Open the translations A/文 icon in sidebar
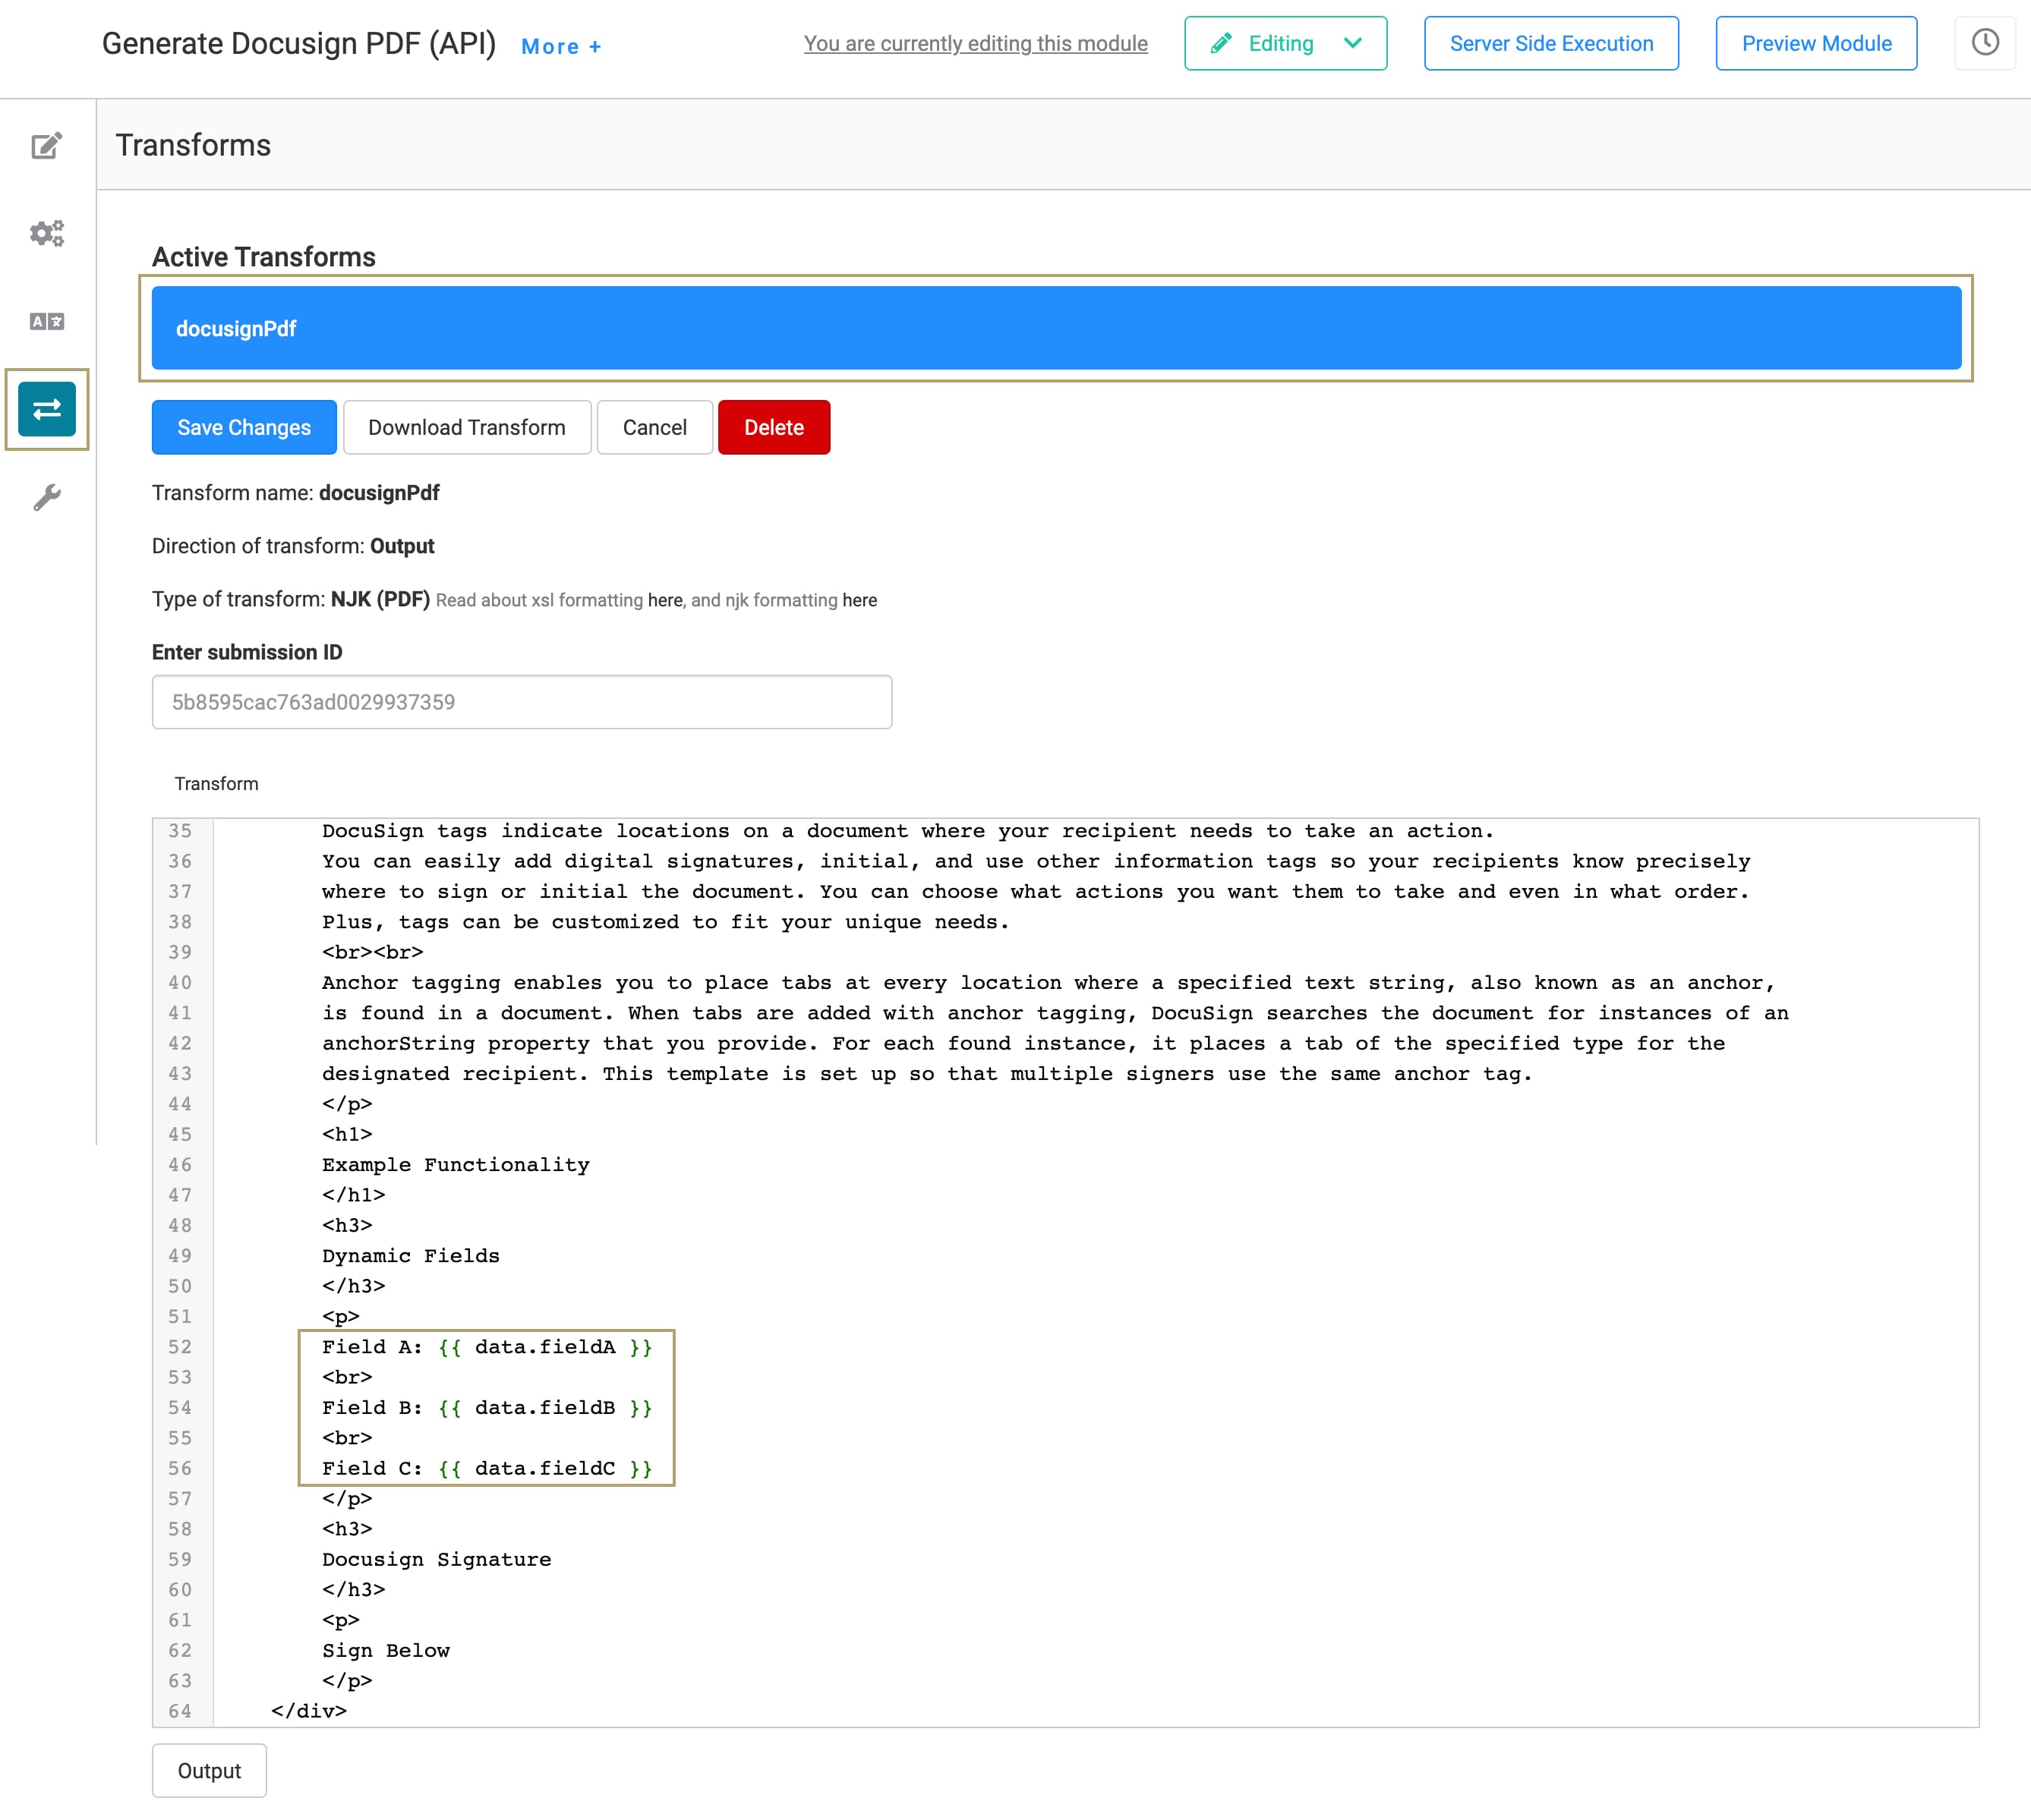Viewport: 2031px width, 1820px height. point(46,321)
